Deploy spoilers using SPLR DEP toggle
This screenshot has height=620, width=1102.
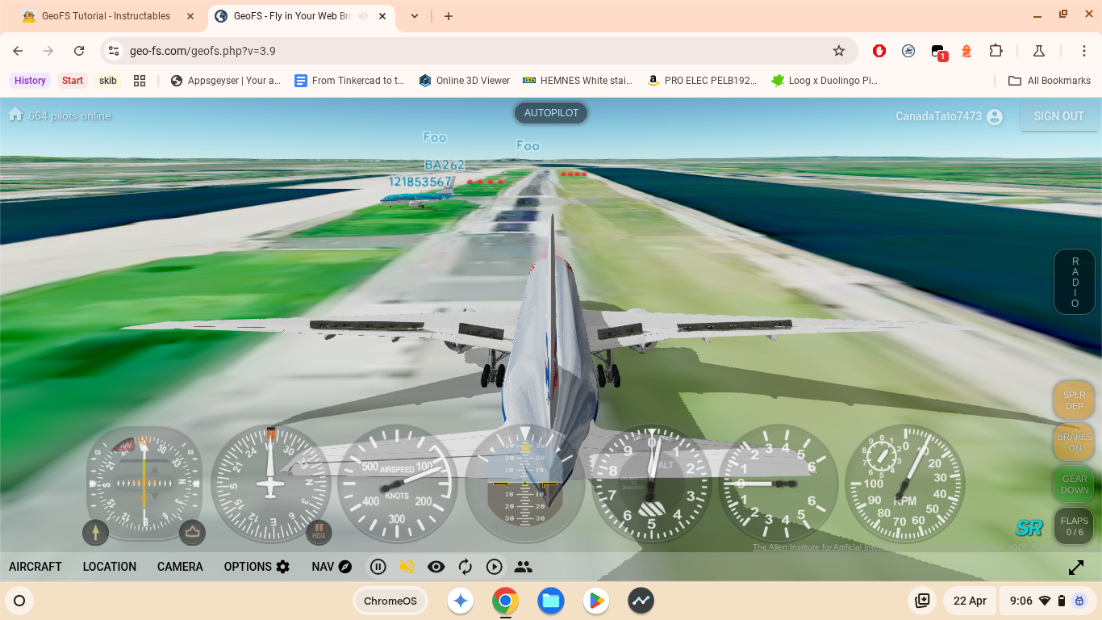[x=1073, y=400]
